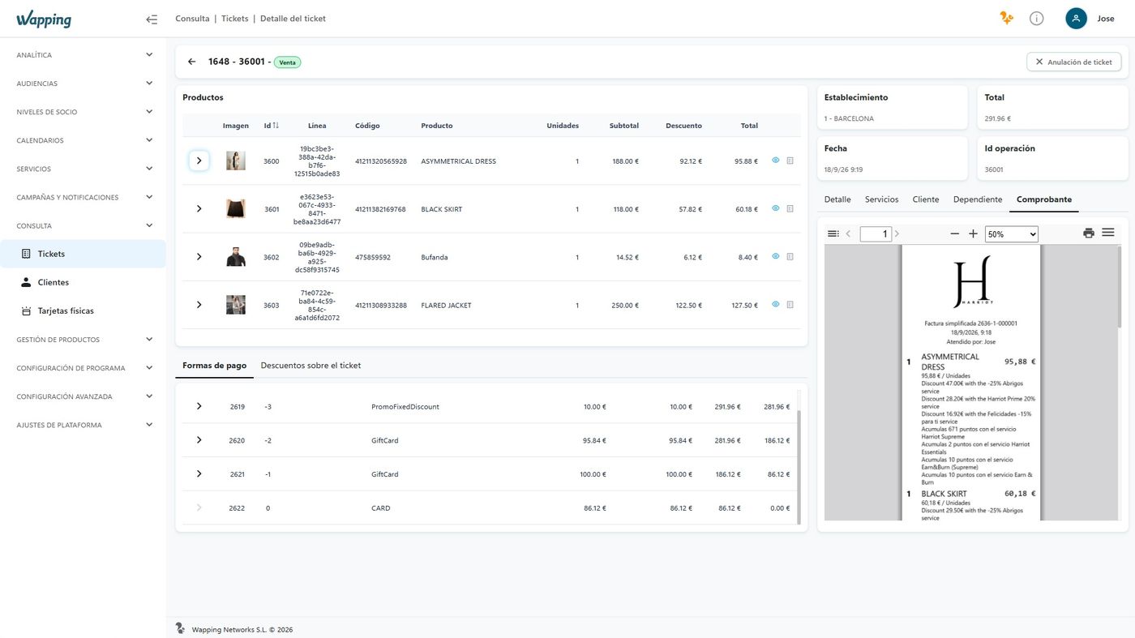Switch to the Cliente tab
1135x638 pixels.
tap(926, 199)
